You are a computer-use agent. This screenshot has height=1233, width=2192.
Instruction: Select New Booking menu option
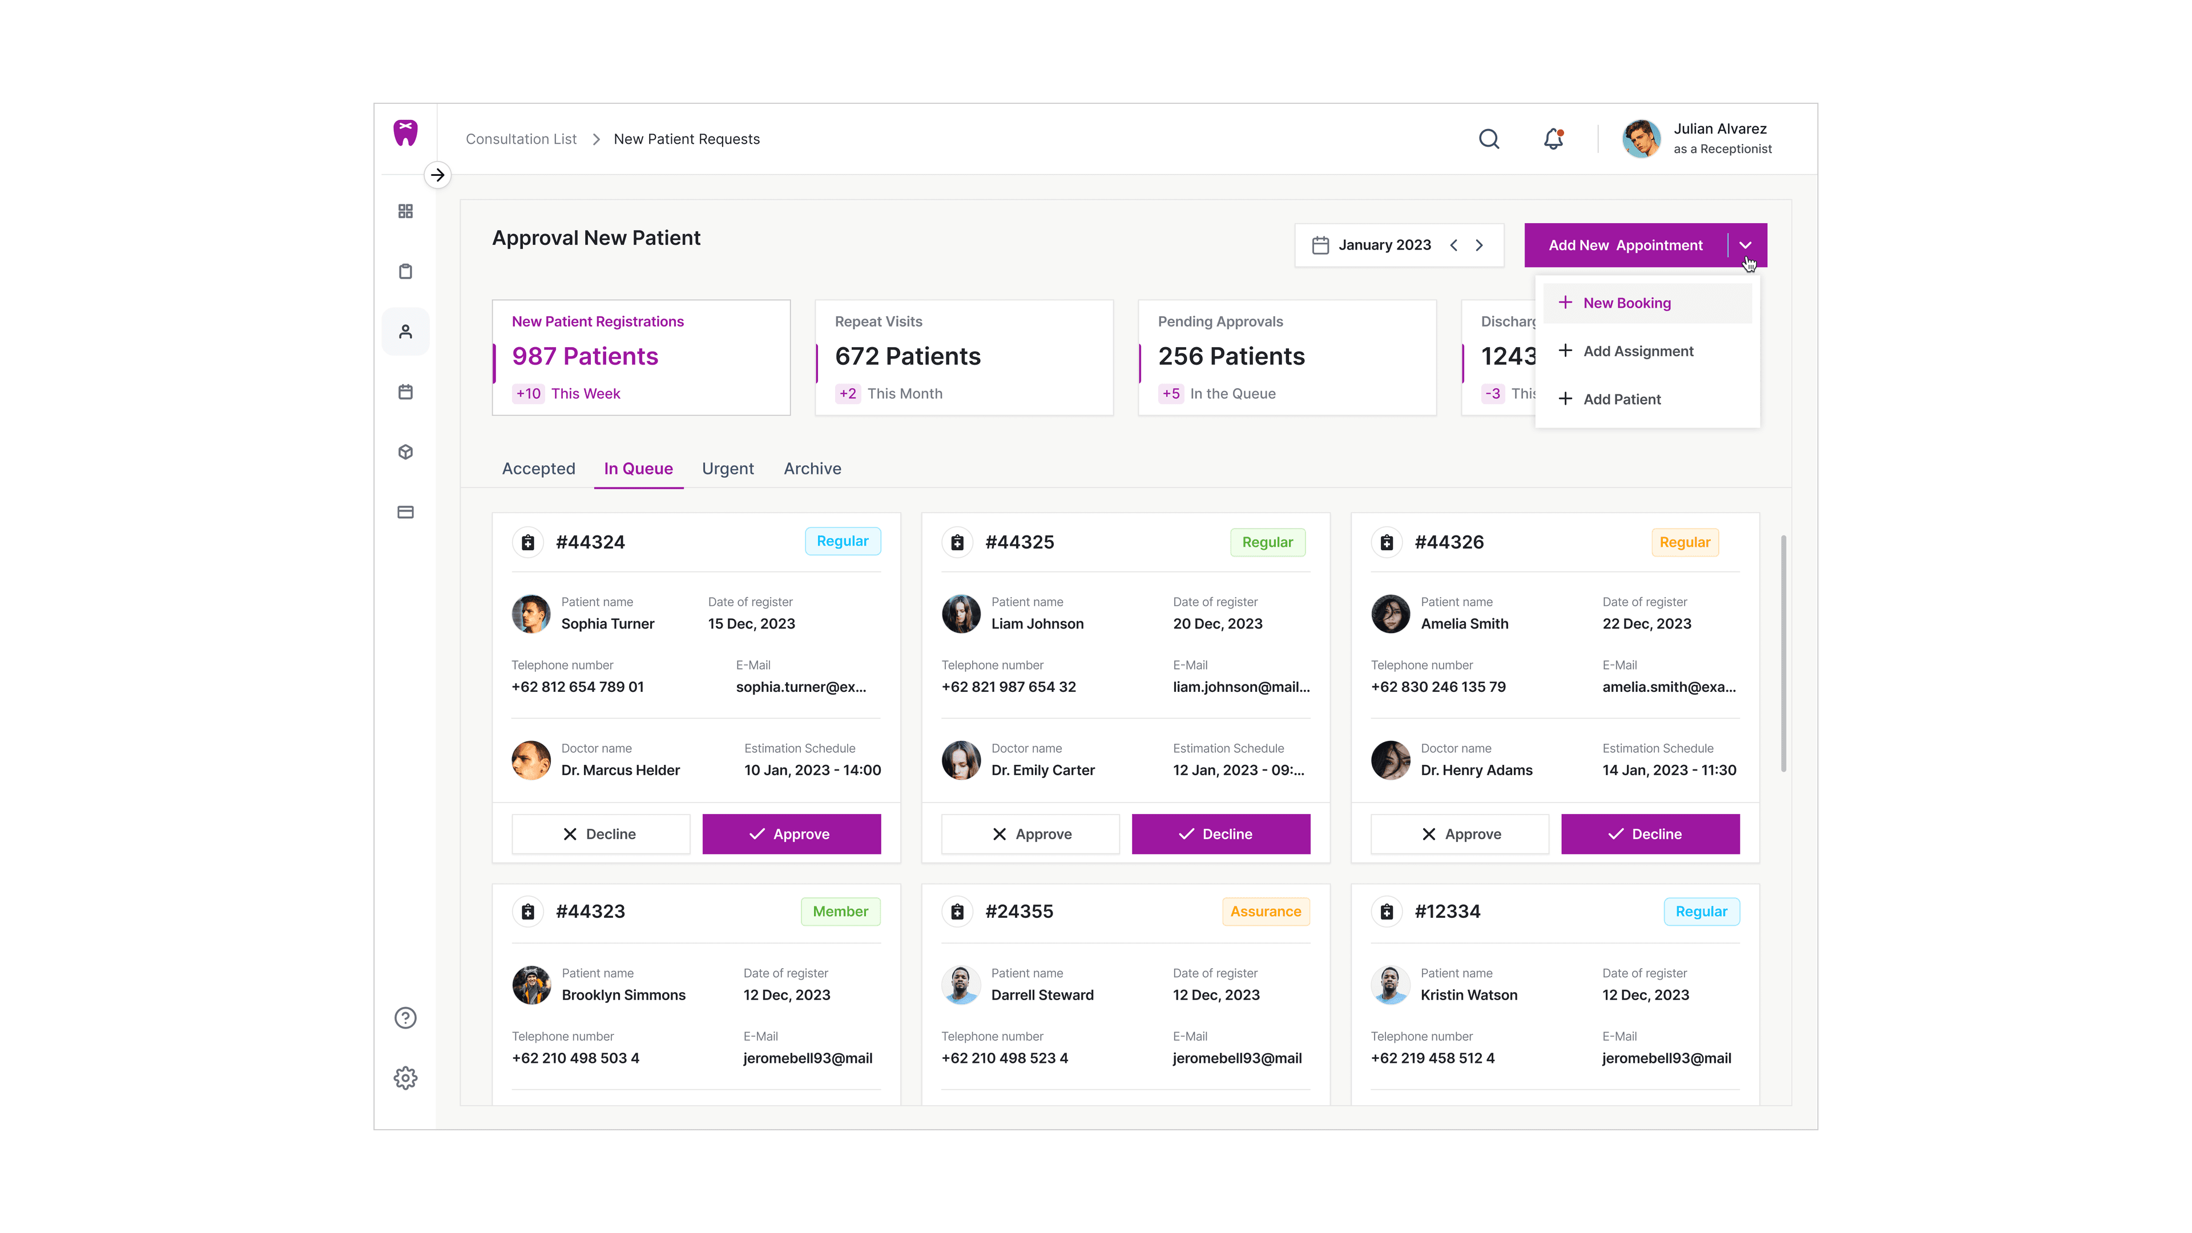pos(1626,303)
